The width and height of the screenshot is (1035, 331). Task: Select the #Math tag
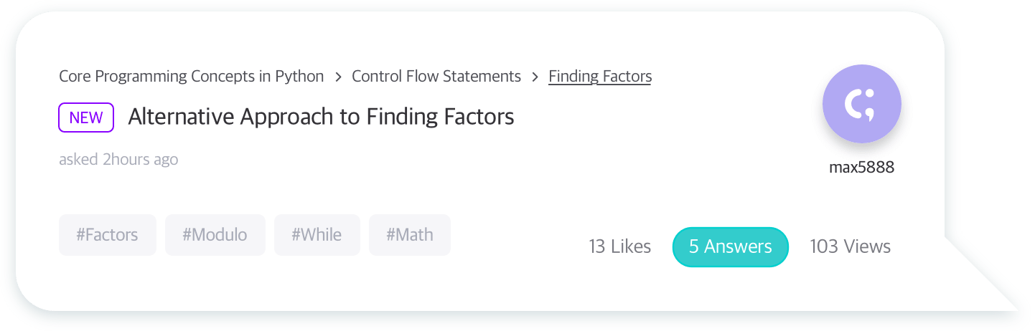(410, 235)
